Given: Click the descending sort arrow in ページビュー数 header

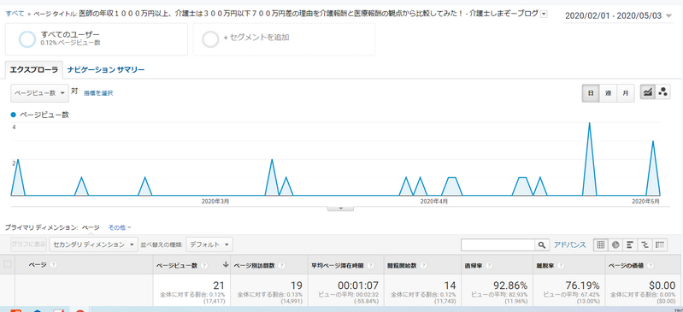Looking at the screenshot, I should click(226, 264).
